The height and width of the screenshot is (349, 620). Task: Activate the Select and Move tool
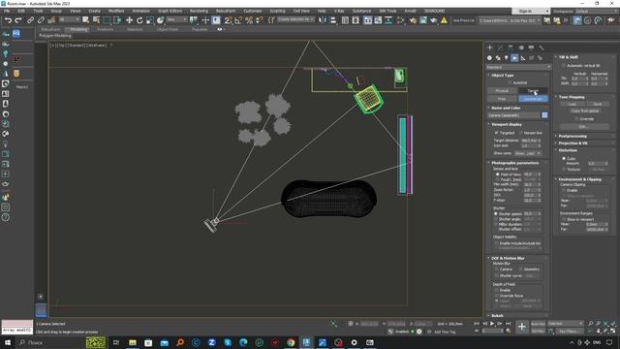(x=129, y=20)
